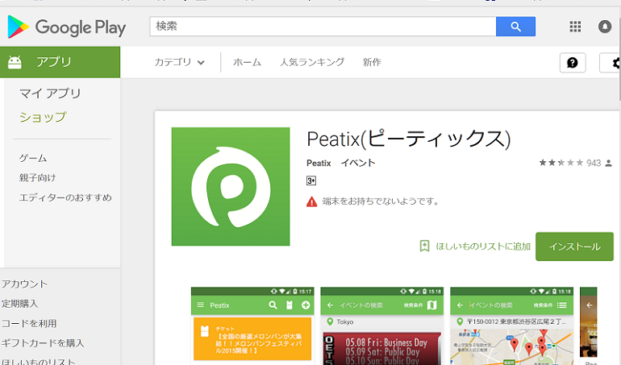Open the ギフトカードを購入 link

pyautogui.click(x=43, y=342)
